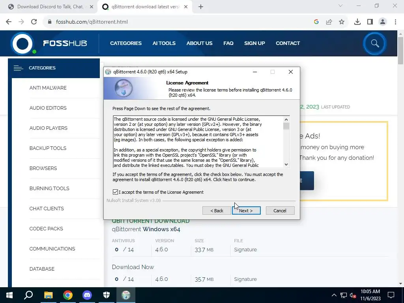The width and height of the screenshot is (404, 303).
Task: Open the ABOUT US page
Action: (199, 43)
